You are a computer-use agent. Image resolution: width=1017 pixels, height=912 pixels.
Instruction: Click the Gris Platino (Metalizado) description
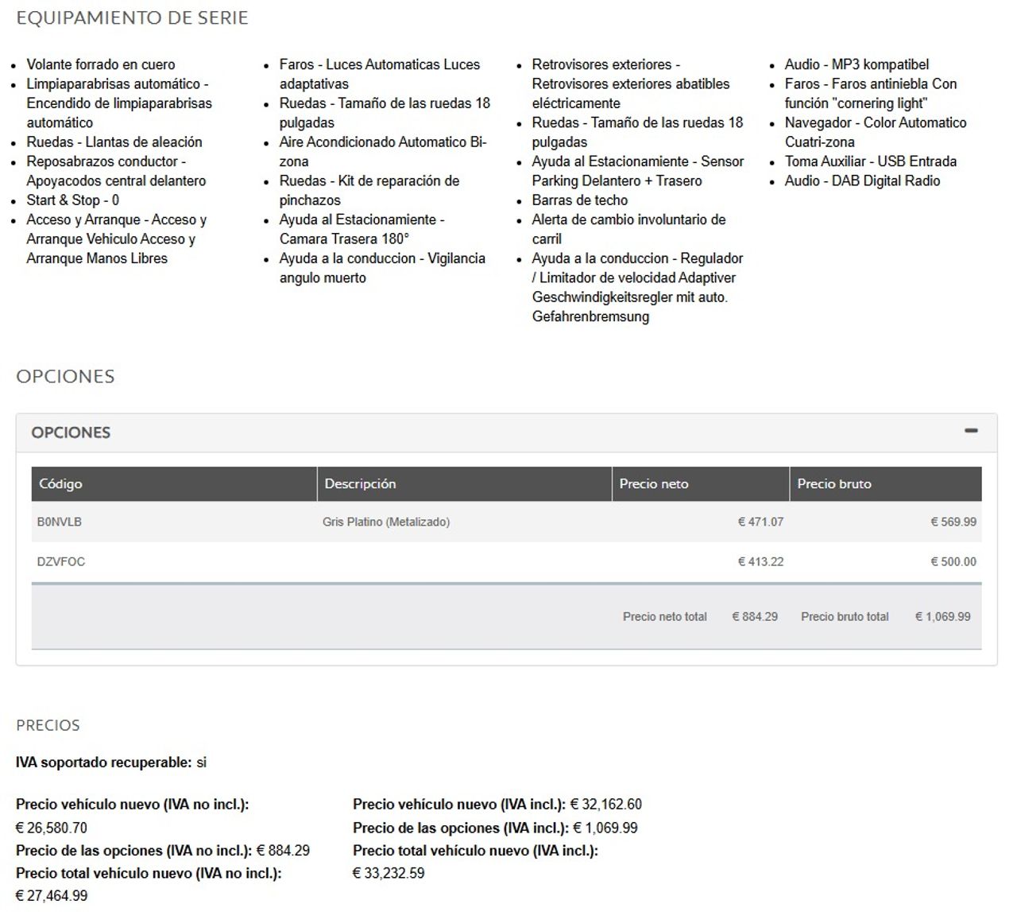[386, 522]
